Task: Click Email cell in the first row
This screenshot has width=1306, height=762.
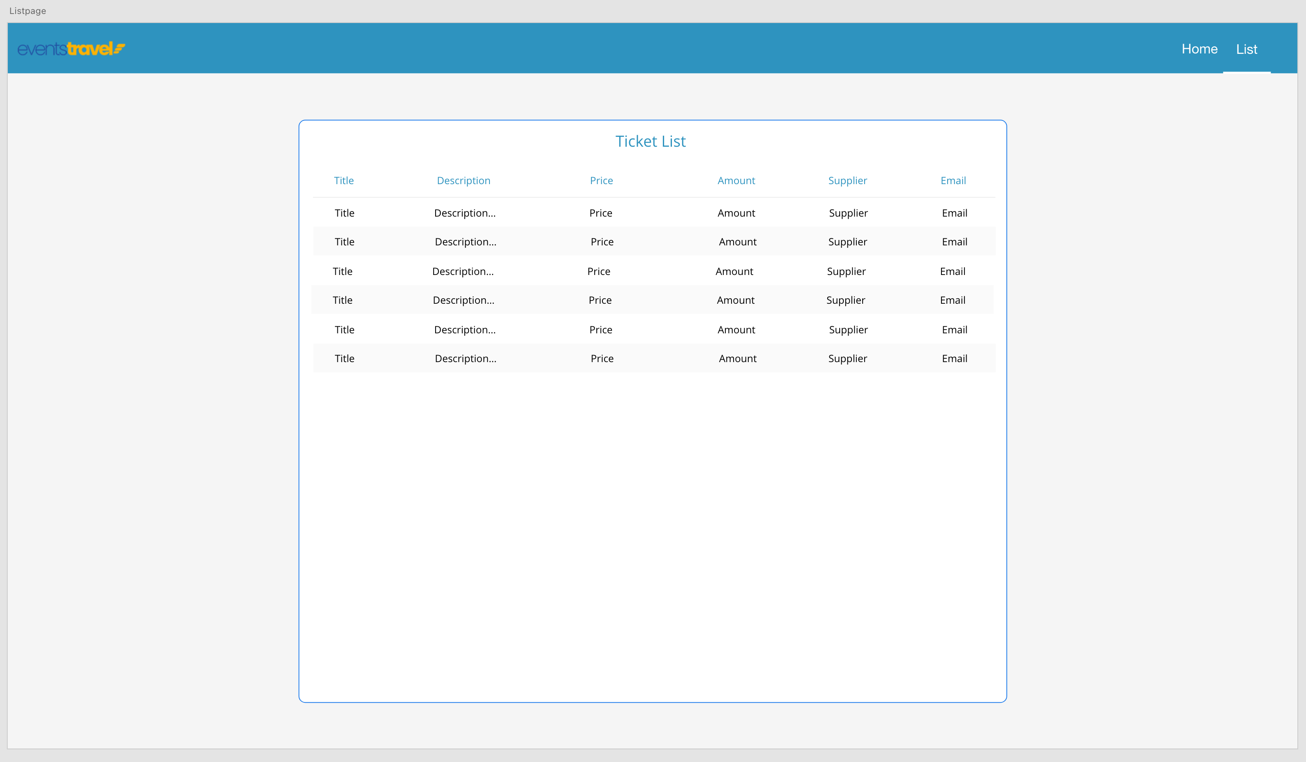Action: [x=955, y=212]
